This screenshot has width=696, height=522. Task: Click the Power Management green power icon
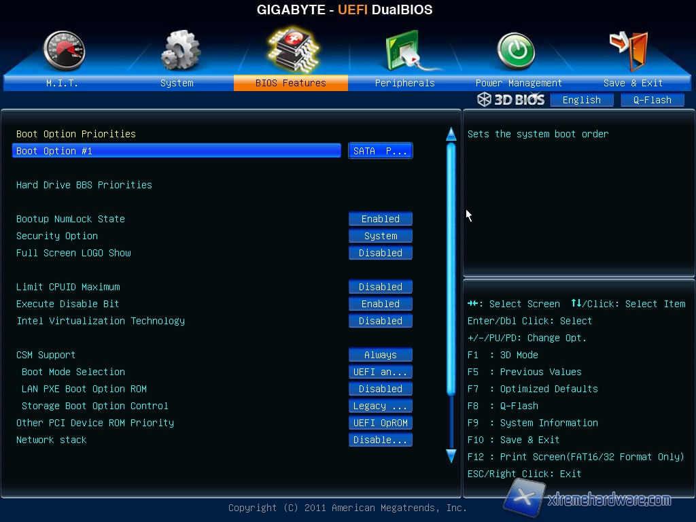click(517, 52)
